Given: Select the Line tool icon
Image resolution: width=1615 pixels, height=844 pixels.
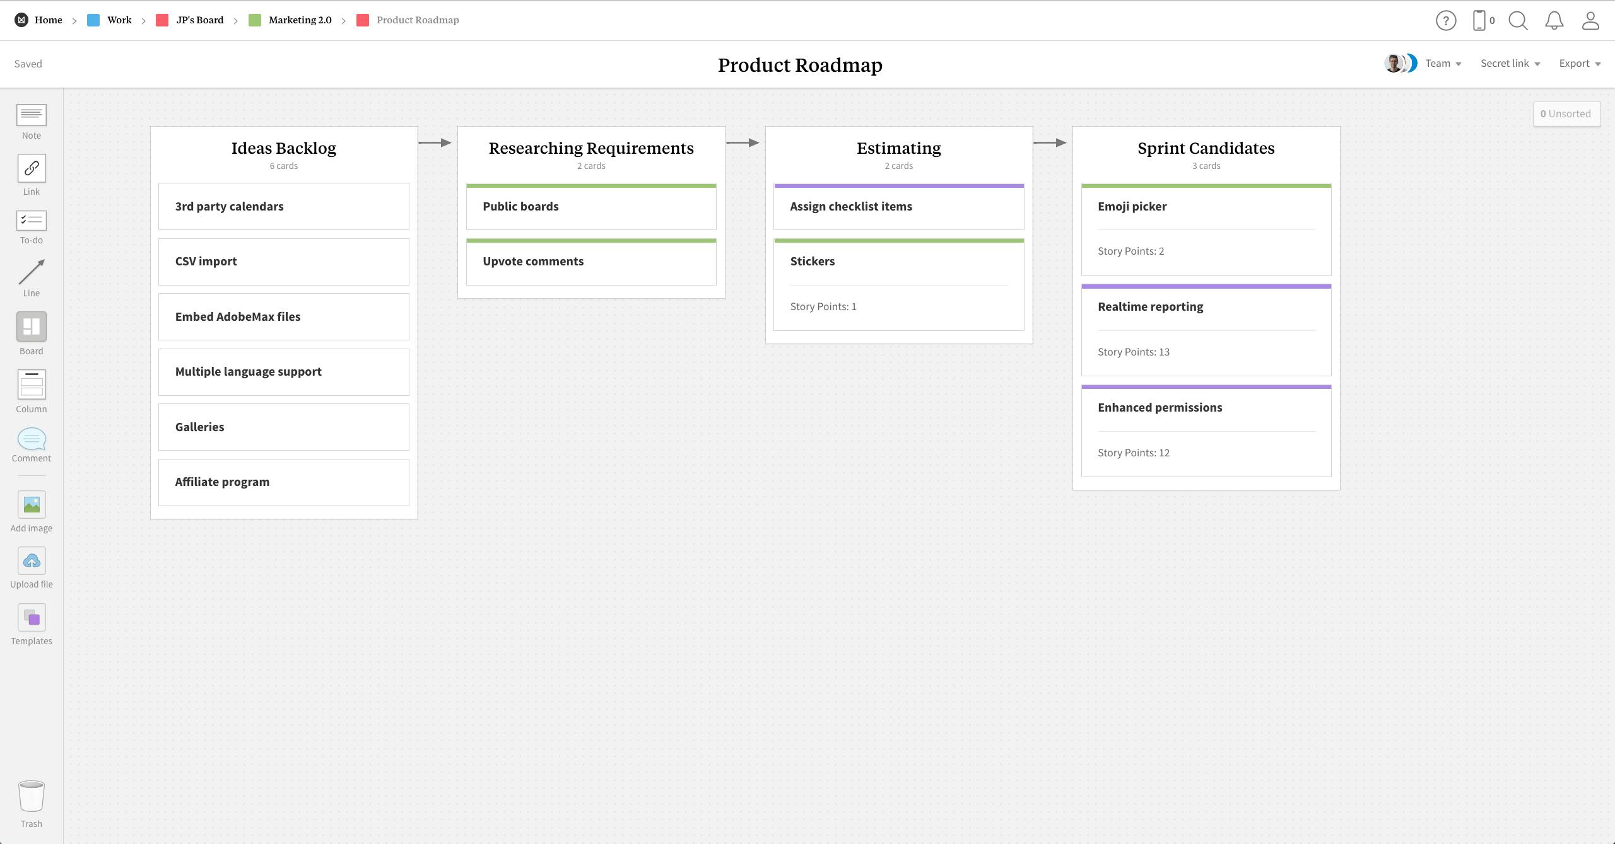Looking at the screenshot, I should coord(31,272).
